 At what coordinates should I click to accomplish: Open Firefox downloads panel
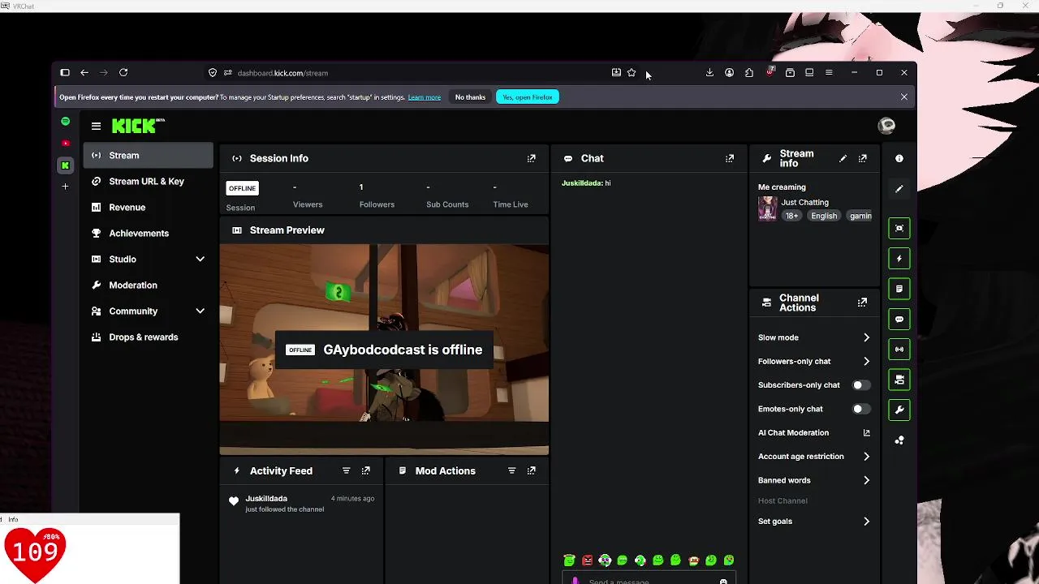709,73
